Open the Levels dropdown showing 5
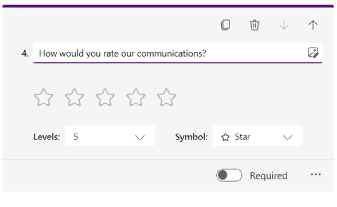337x207 pixels. (109, 136)
